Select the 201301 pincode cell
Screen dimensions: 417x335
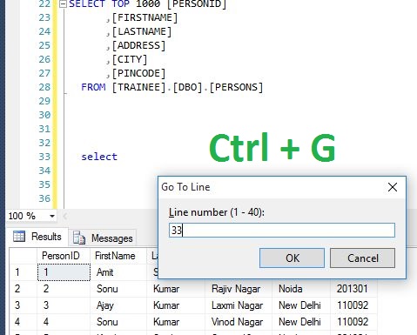353,289
